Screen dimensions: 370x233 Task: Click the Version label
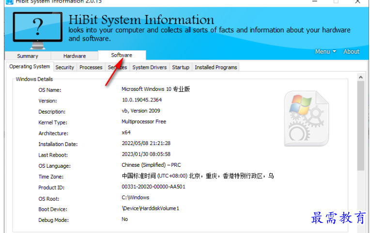tap(47, 101)
